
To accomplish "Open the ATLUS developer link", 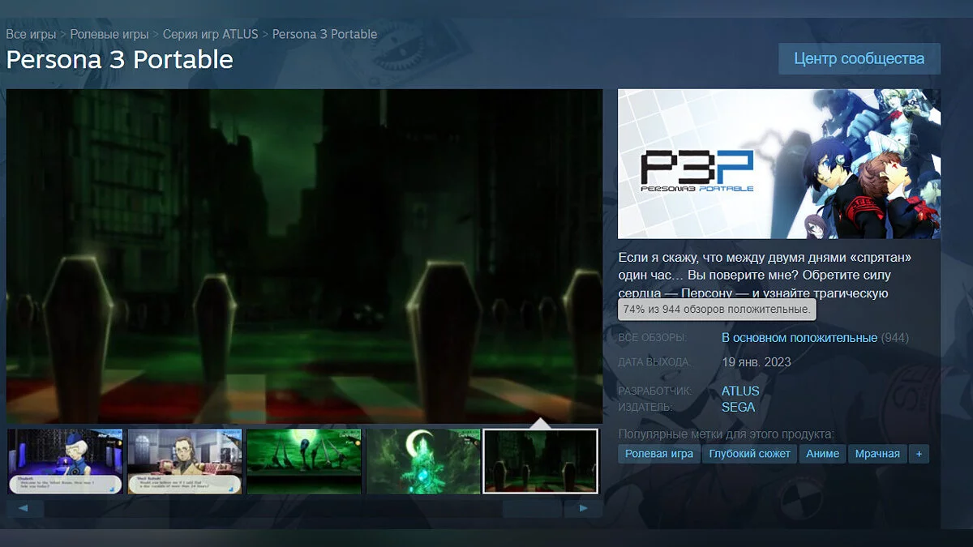I will point(740,391).
